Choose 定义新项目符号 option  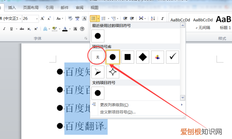138,112
